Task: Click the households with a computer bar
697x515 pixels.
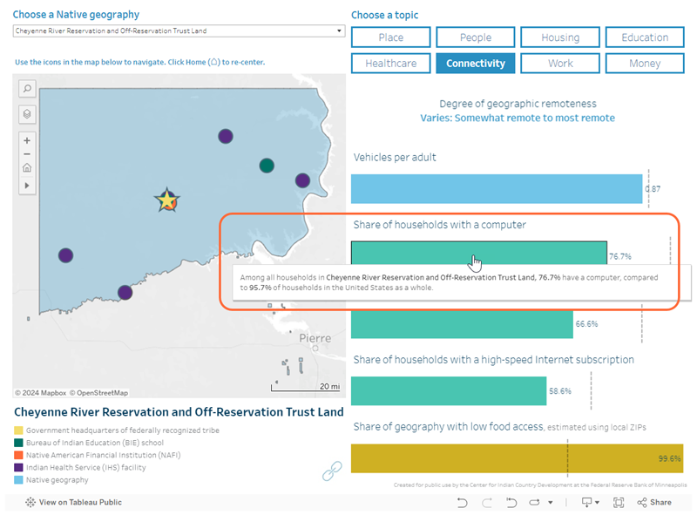Action: coord(477,253)
